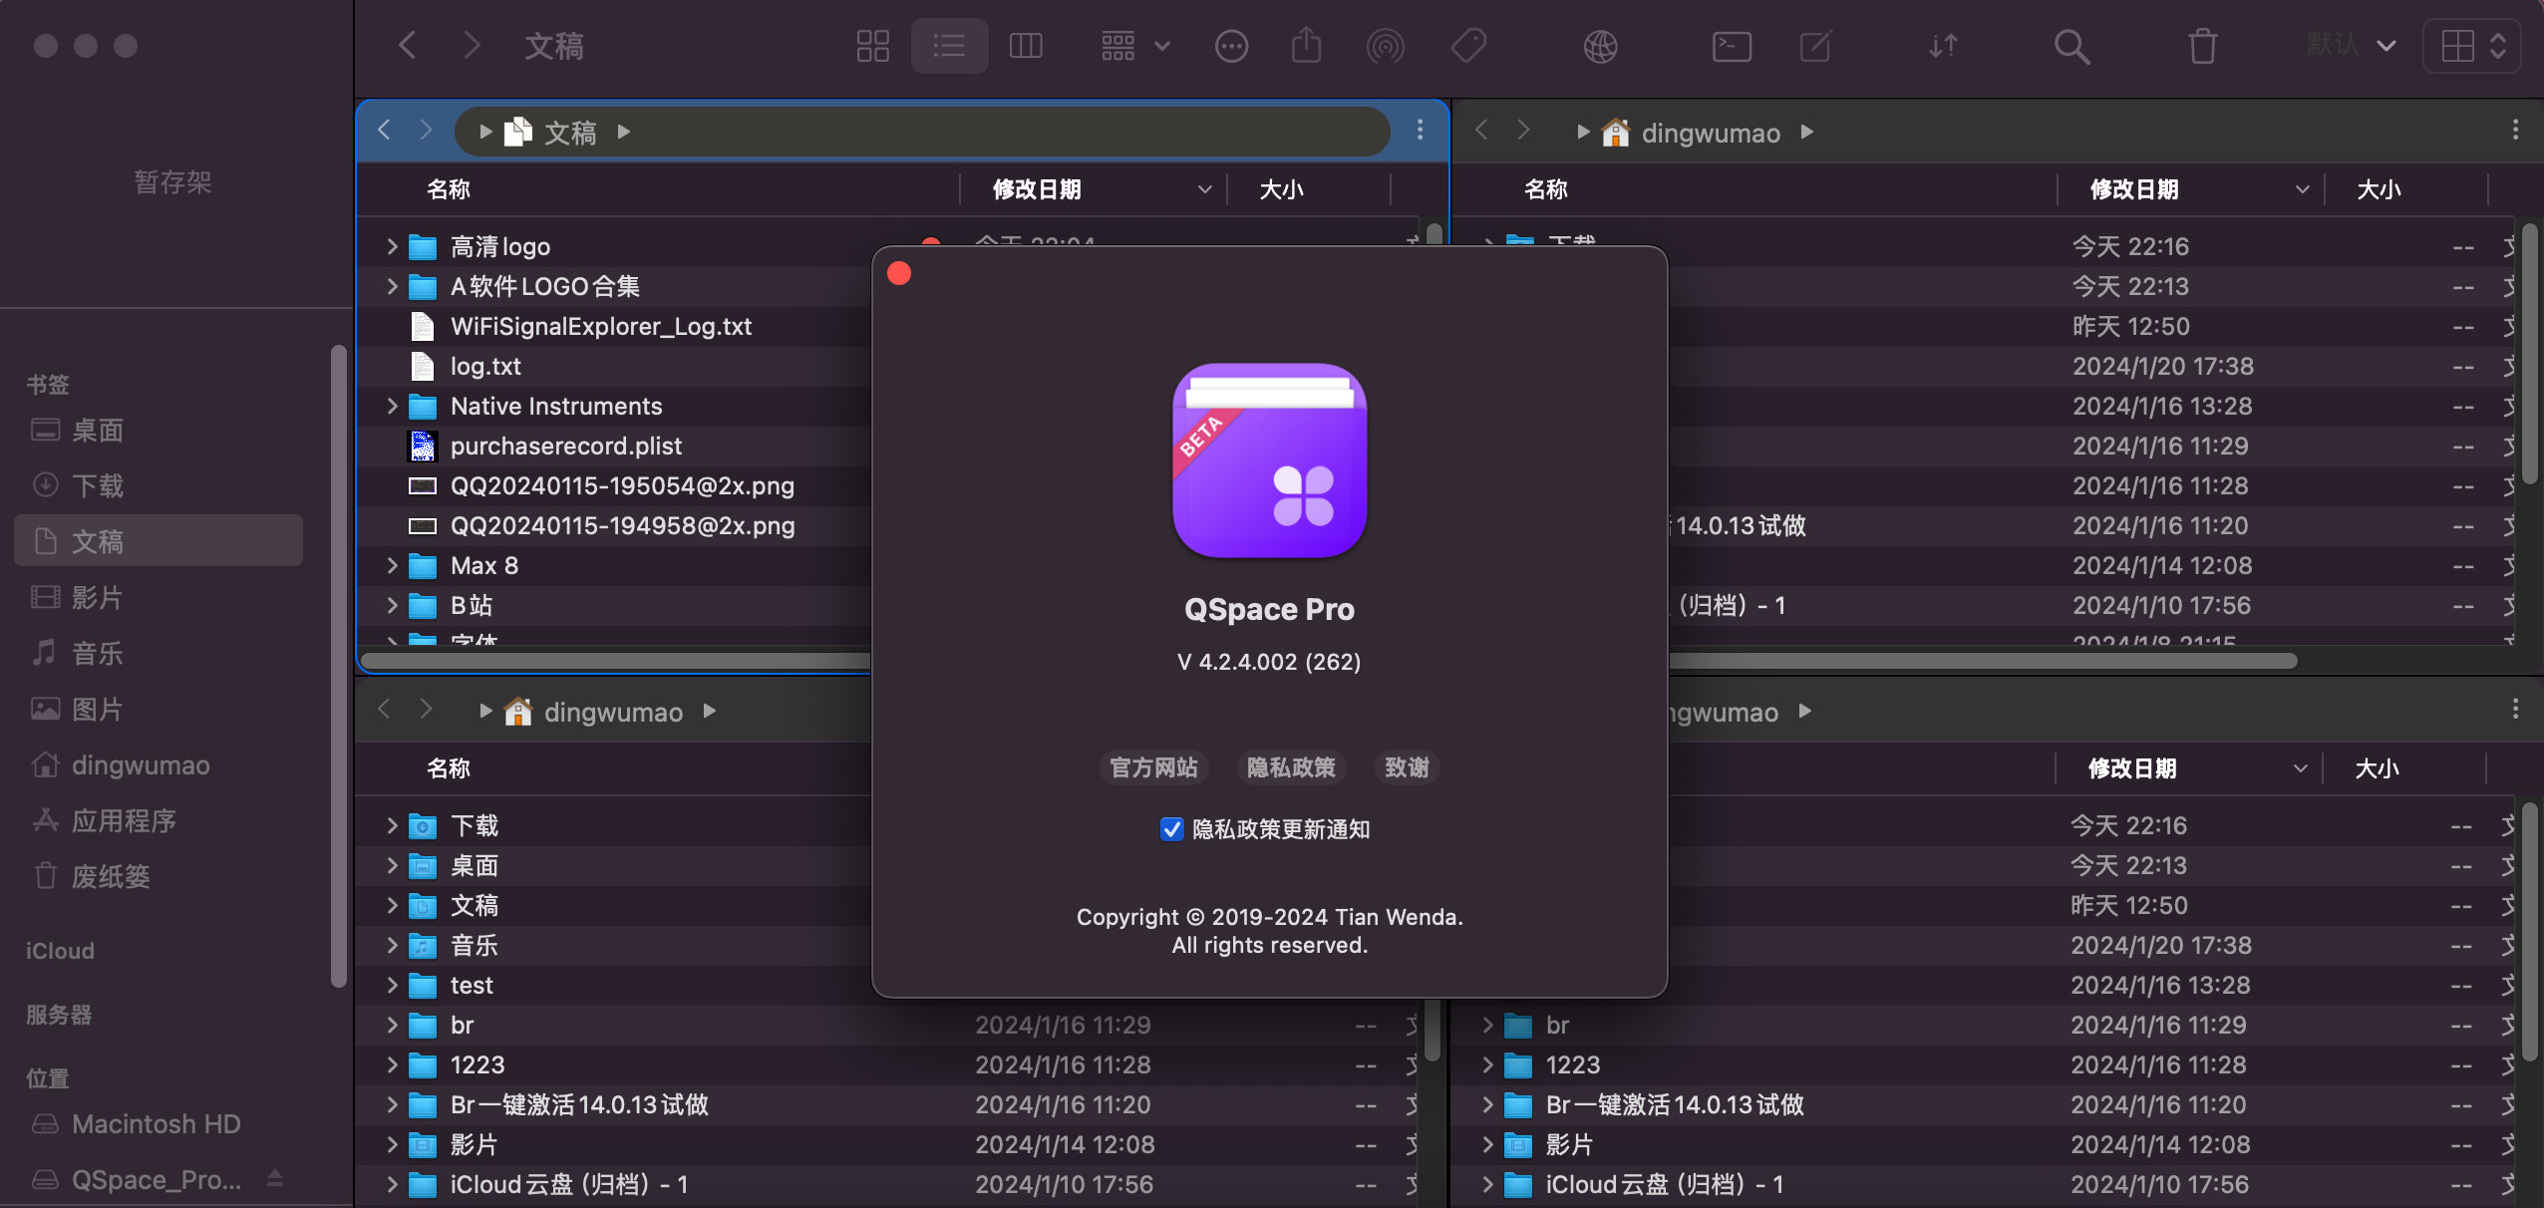Open the pane layout grid selector
Screen dimensions: 2544x1208
point(2471,46)
